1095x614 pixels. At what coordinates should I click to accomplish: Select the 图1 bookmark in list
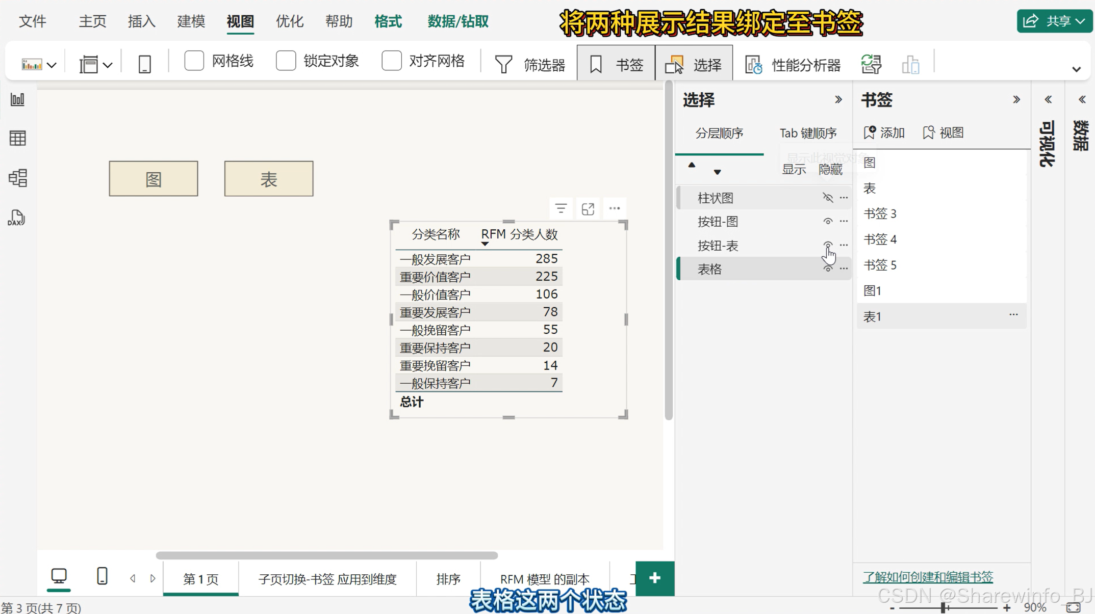click(873, 290)
